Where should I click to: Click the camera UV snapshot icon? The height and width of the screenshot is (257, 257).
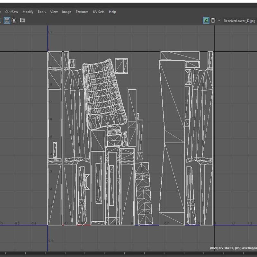point(22,20)
